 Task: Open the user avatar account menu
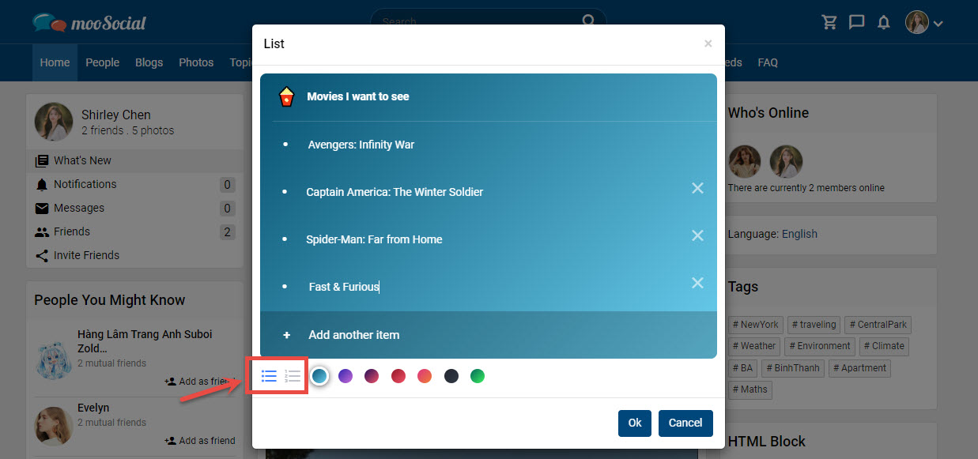tap(923, 22)
